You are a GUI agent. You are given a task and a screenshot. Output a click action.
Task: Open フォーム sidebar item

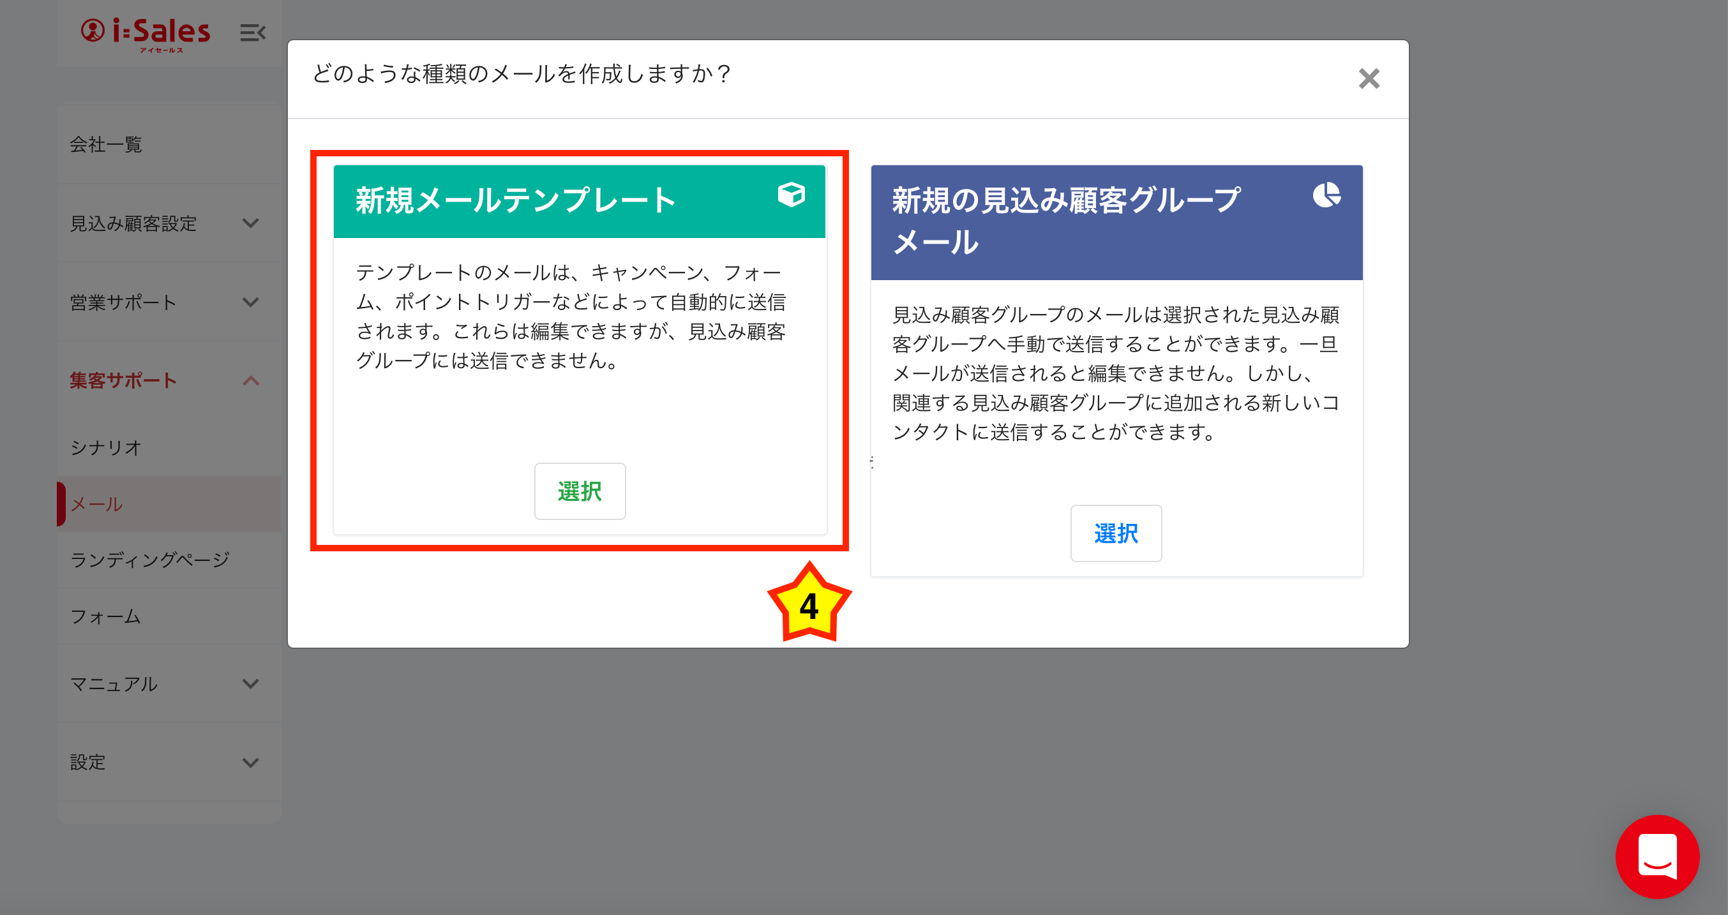coord(106,616)
